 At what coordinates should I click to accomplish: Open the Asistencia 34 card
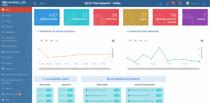[106, 17]
